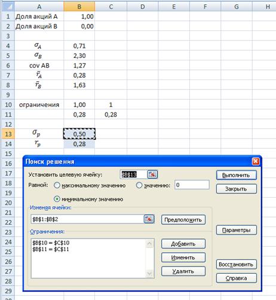Image resolution: width=276 pixels, height=300 pixels.
Task: Close the Поиск решения dialog
Action: click(x=256, y=161)
